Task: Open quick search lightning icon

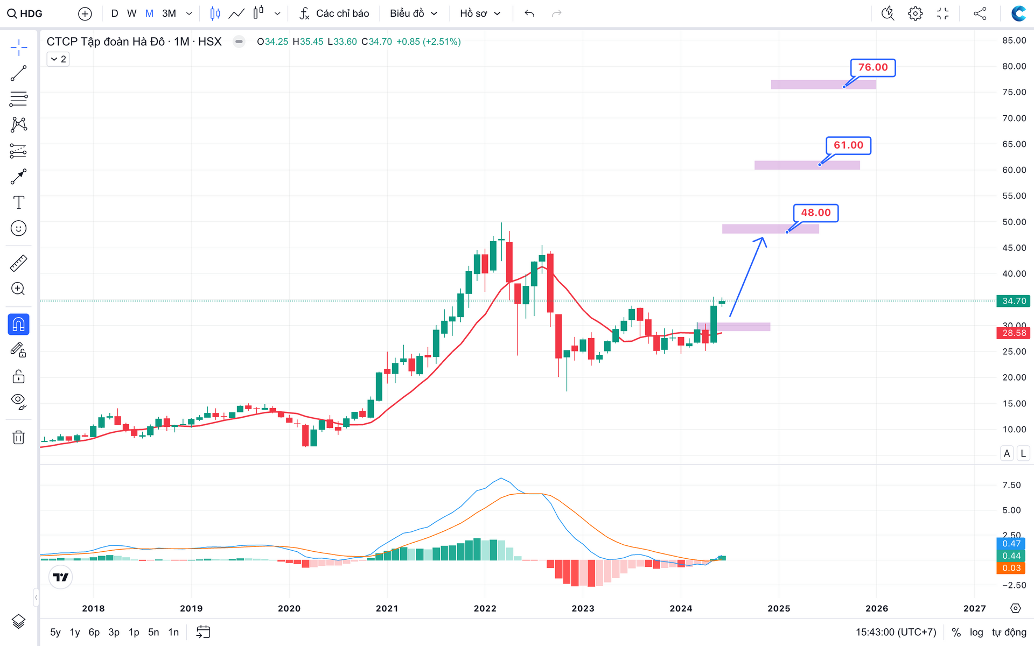Action: coord(888,13)
